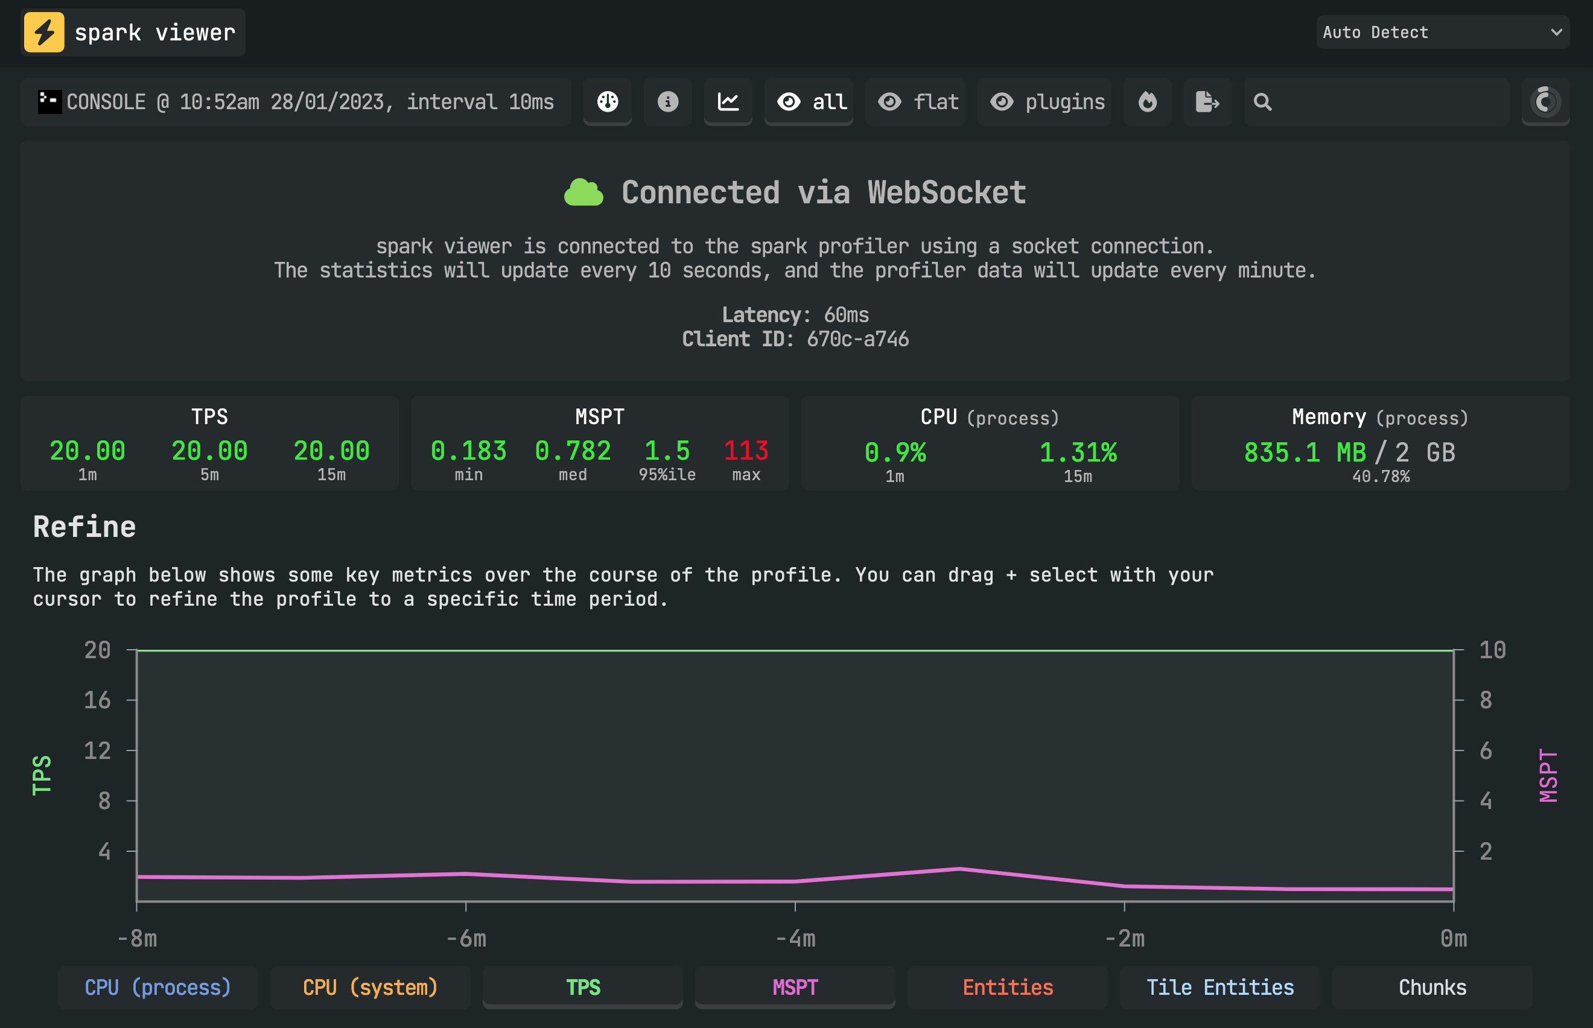Toggle the 'plugins' view
1593x1028 pixels.
tap(1044, 101)
